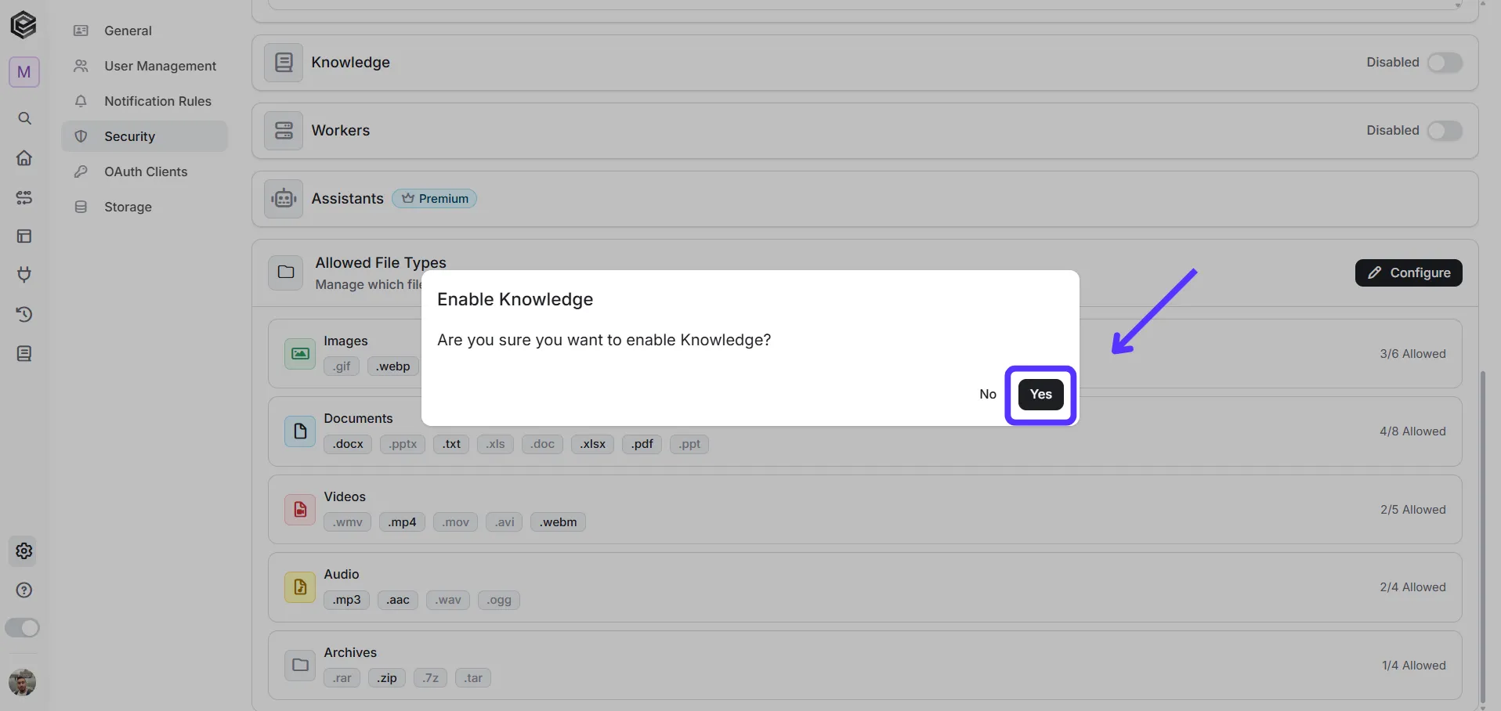Viewport: 1501px width, 711px height.
Task: Open OAuth Clients settings
Action: [145, 171]
